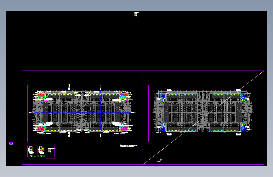Screen dimensions: 273x177
Task: Select red stair core at bottom-left of left plan
Action: pos(41,129)
